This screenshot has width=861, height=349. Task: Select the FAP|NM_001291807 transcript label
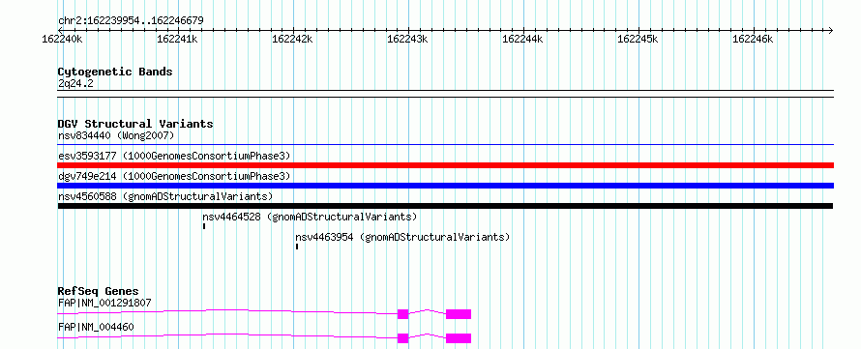[x=104, y=303]
